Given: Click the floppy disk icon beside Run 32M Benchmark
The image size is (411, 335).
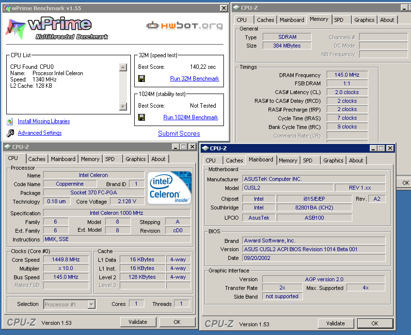Looking at the screenshot, I should click(142, 79).
